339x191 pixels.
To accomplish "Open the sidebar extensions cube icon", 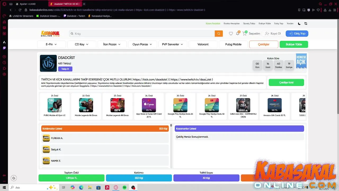I will pyautogui.click(x=4, y=68).
